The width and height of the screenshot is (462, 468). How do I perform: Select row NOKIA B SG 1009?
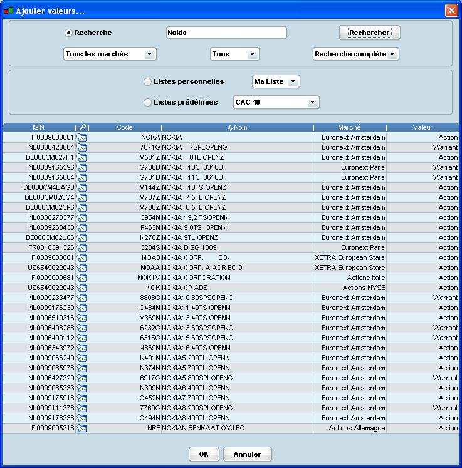click(x=231, y=247)
